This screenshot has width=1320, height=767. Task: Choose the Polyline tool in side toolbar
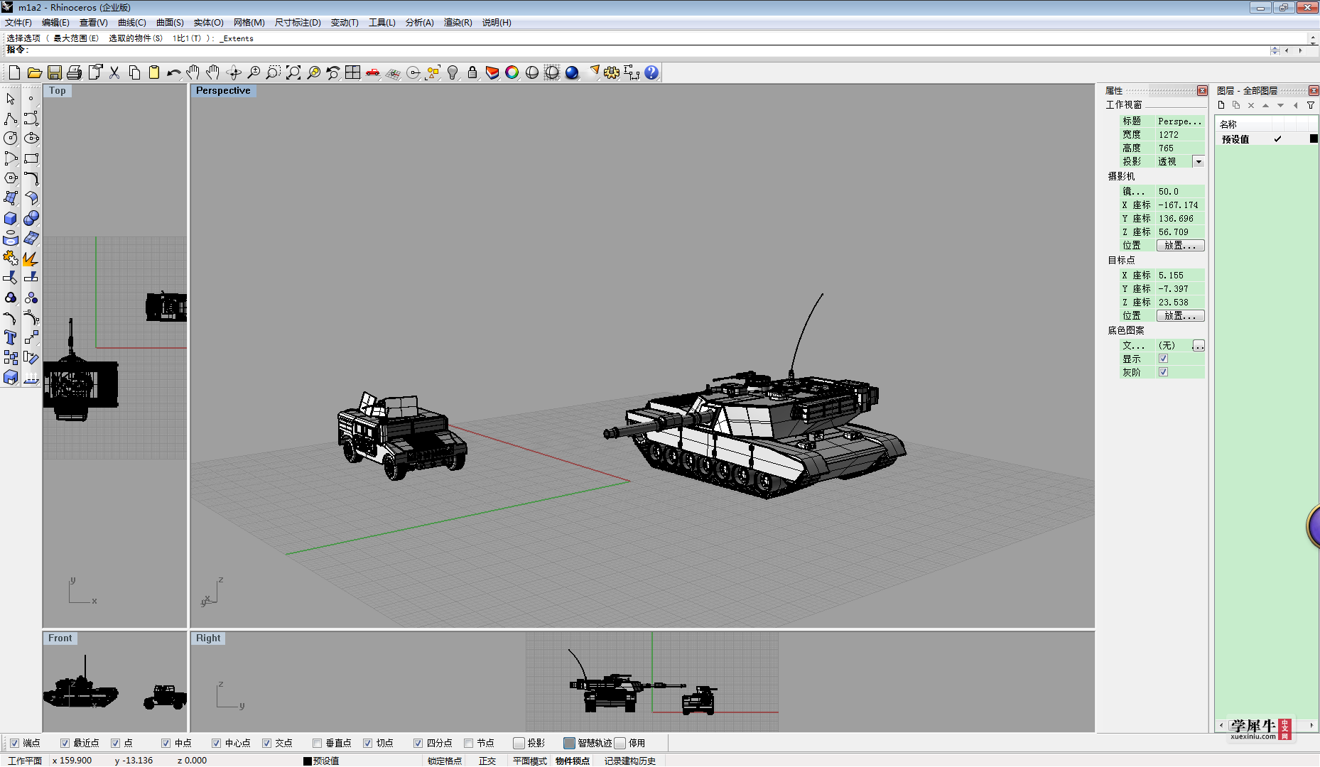pos(11,119)
